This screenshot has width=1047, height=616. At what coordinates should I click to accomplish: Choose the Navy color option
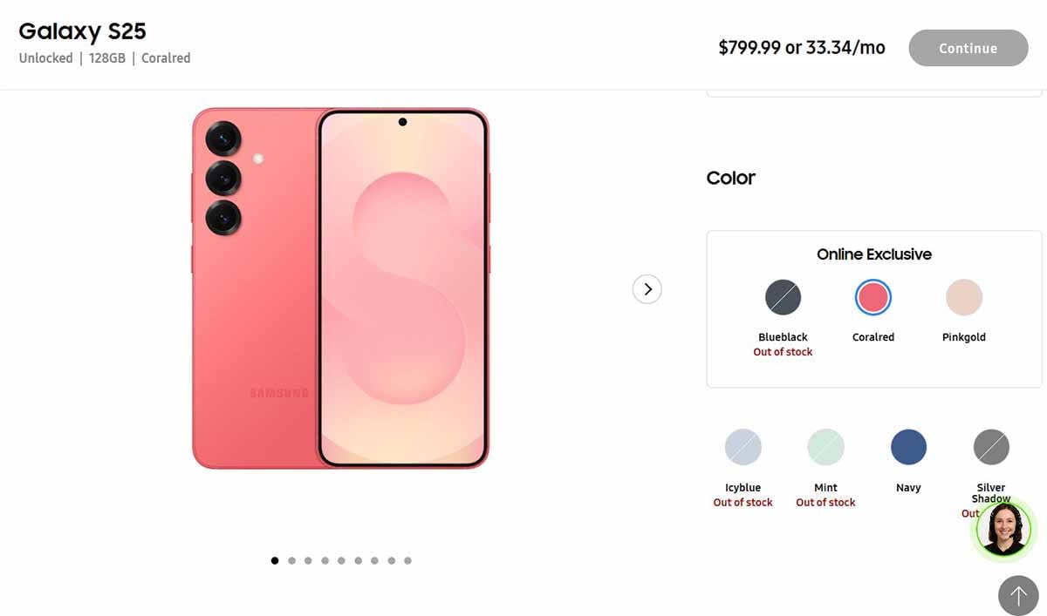pos(908,448)
